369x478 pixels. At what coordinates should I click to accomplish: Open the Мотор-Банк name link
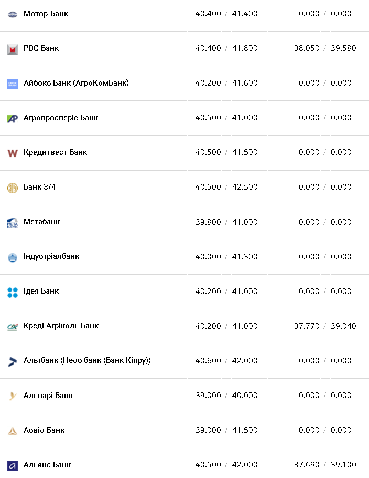click(x=46, y=14)
